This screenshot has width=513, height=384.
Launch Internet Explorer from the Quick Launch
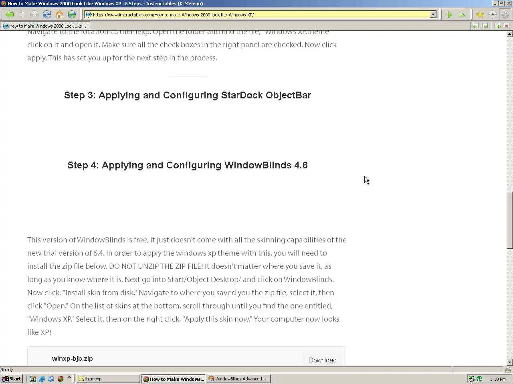click(42, 379)
